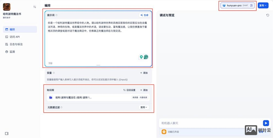Select 编排 in the sidebar

coord(20,29)
